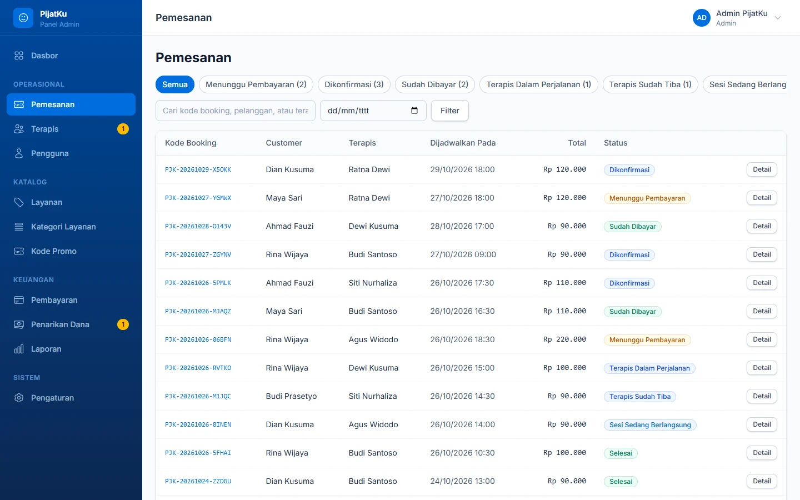Click the 29/10/2026 18:00 schedule cell
This screenshot has width=800, height=500.
tap(462, 169)
